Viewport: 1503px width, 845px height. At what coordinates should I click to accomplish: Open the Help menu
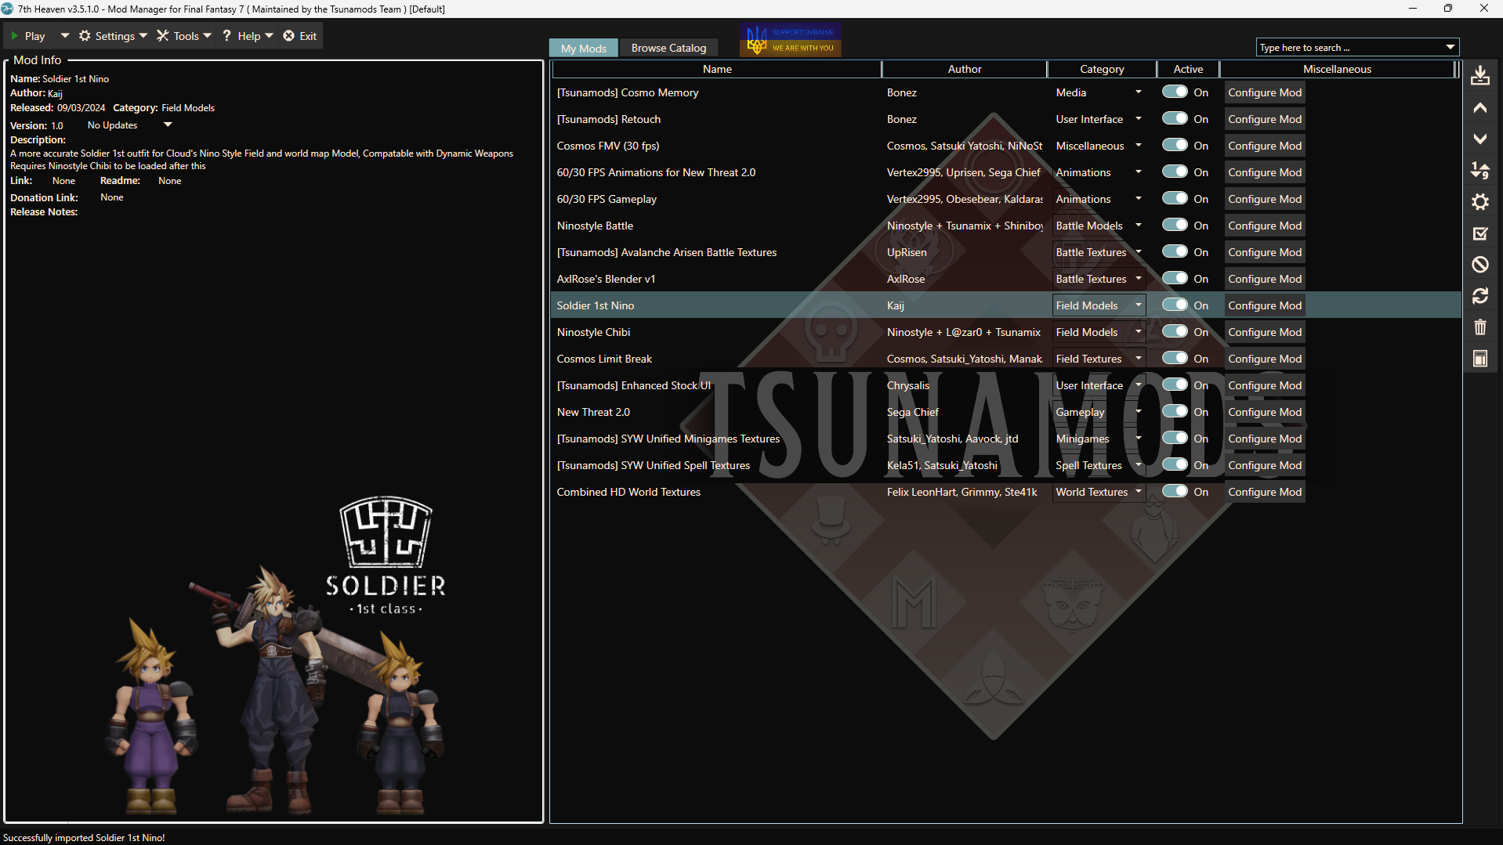point(248,36)
